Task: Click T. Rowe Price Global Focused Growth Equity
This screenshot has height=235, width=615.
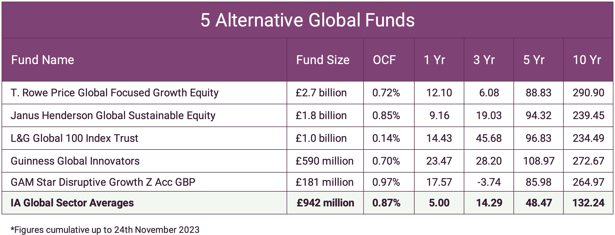Action: [114, 93]
